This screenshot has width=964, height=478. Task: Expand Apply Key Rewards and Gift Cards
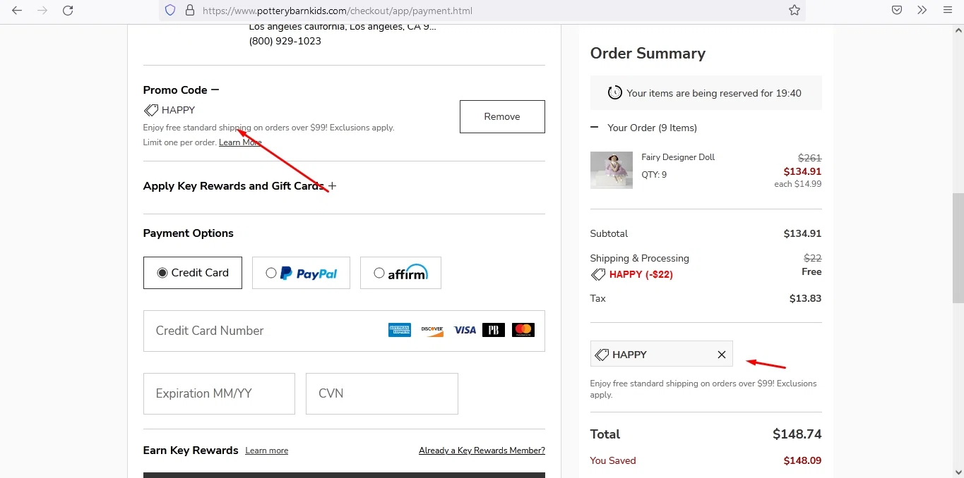[332, 186]
